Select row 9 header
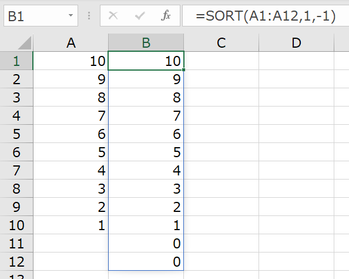The height and width of the screenshot is (279, 349). [16, 207]
